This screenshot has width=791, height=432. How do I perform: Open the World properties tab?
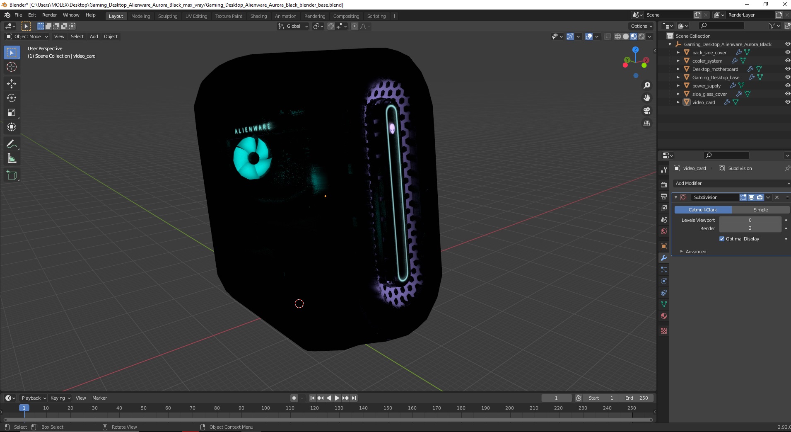coord(664,231)
